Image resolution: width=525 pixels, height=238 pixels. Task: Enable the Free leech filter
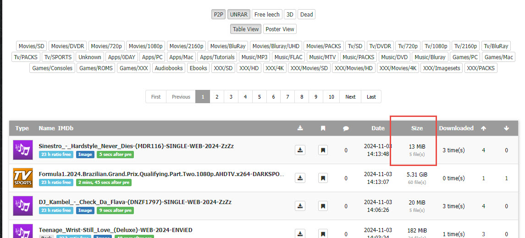click(x=267, y=14)
